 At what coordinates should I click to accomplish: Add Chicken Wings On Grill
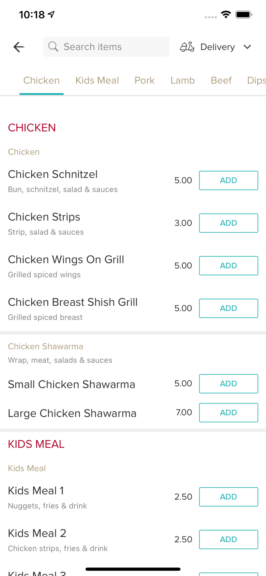tap(228, 265)
